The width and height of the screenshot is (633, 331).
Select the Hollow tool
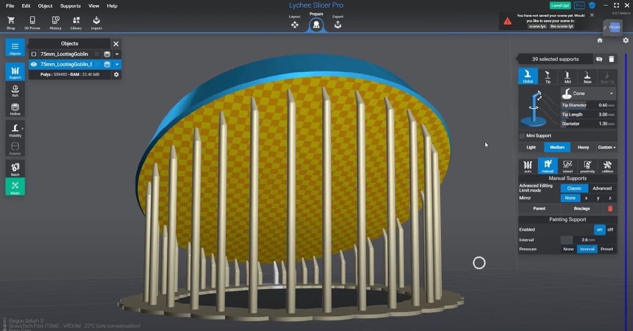[x=15, y=109]
